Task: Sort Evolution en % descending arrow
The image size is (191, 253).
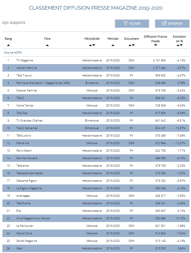Action: pos(181,45)
